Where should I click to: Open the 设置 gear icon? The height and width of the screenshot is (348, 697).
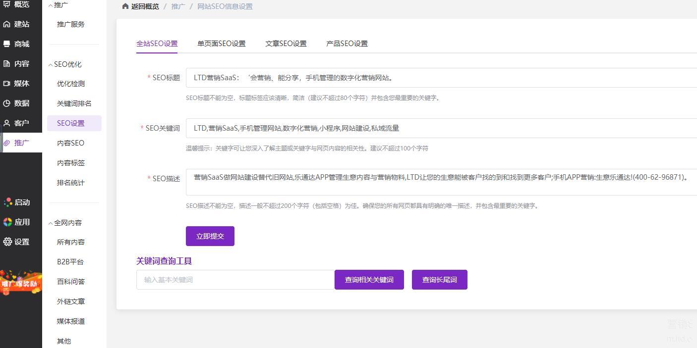pos(7,242)
